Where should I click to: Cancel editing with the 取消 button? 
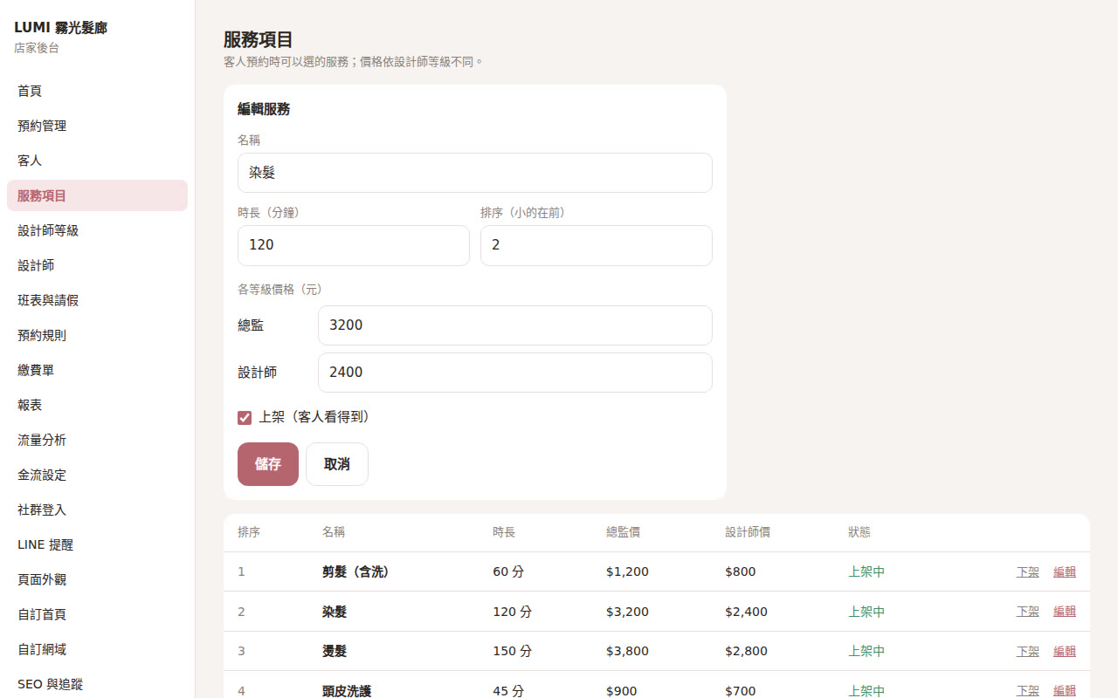click(x=337, y=464)
